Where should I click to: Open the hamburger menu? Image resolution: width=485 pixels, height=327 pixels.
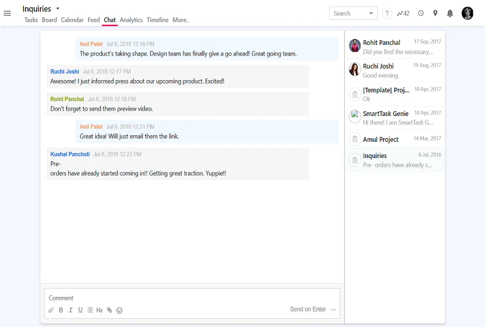pos(7,13)
